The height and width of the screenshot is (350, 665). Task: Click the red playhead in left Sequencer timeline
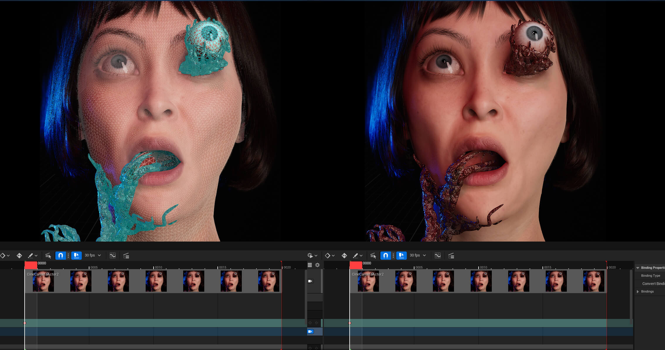pyautogui.click(x=31, y=265)
